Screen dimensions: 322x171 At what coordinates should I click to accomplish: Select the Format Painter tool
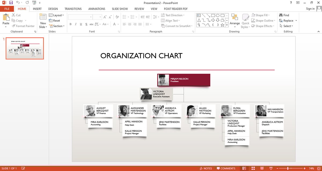(x=23, y=26)
